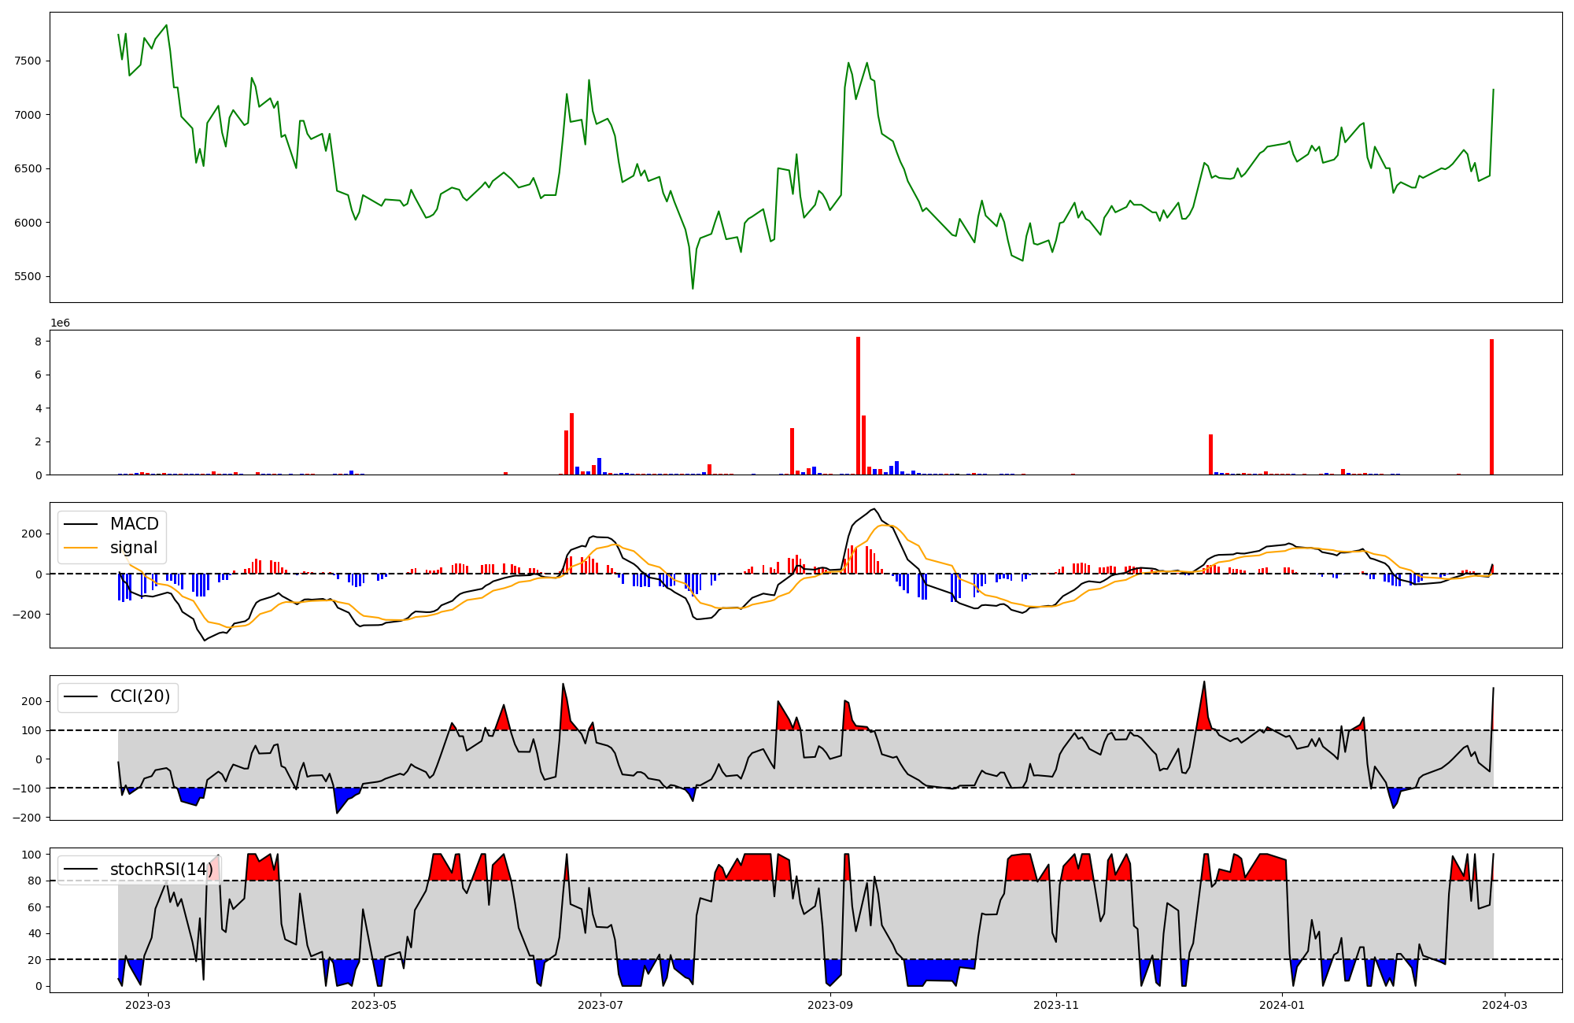Click the 2024-03 date tick label
This screenshot has height=1023, width=1574.
point(1506,1005)
